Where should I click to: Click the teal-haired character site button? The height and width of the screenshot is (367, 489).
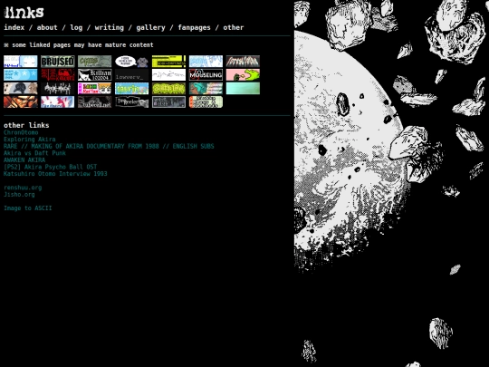(x=206, y=89)
